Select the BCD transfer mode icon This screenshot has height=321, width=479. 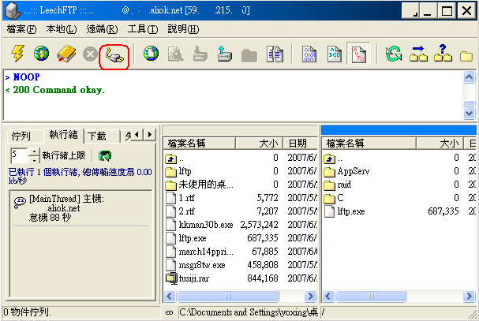332,54
